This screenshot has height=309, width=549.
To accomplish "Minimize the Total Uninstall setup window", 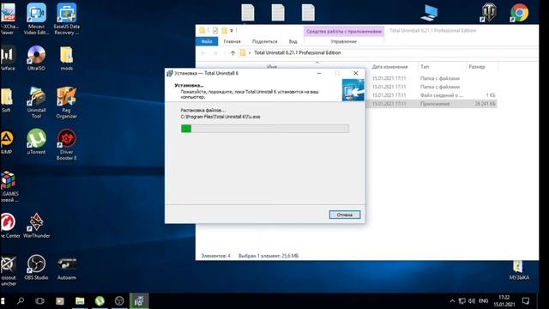I will click(x=319, y=73).
